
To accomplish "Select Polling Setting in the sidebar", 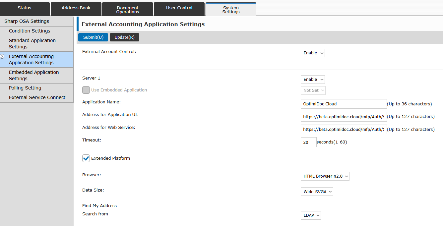I will tap(25, 88).
